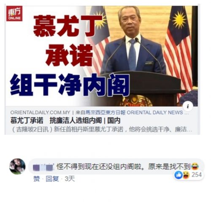This screenshot has width=211, height=202.
Task: Open the commenter's profile picture
Action: (x=17, y=167)
